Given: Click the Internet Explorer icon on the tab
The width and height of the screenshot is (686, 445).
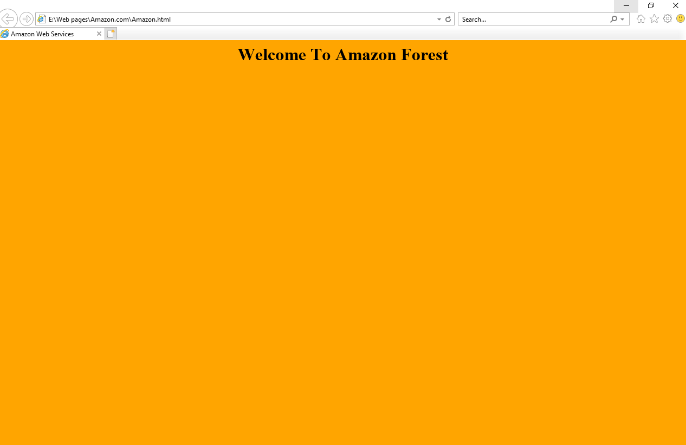Looking at the screenshot, I should 5,34.
